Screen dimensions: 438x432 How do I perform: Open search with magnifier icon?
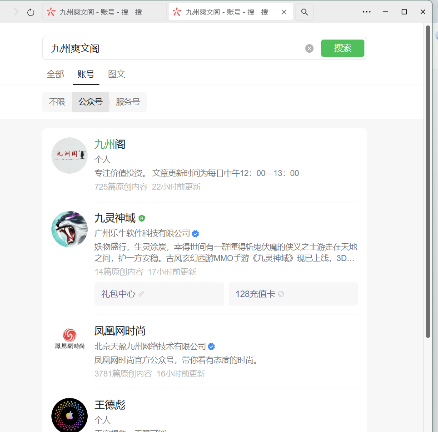point(304,12)
